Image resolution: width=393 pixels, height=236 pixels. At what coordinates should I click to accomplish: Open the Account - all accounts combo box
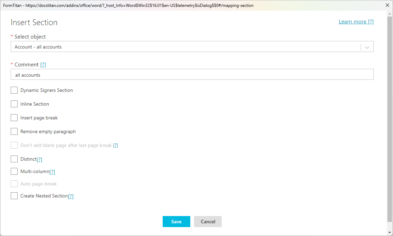tap(186, 47)
